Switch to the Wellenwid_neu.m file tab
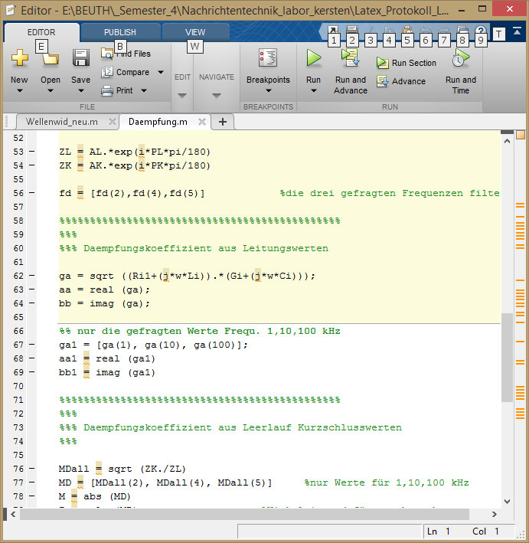The width and height of the screenshot is (529, 543). click(61, 122)
